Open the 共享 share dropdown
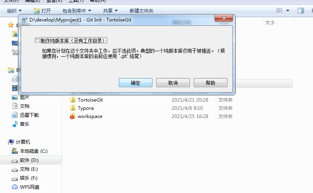The image size is (313, 193). coord(110,11)
